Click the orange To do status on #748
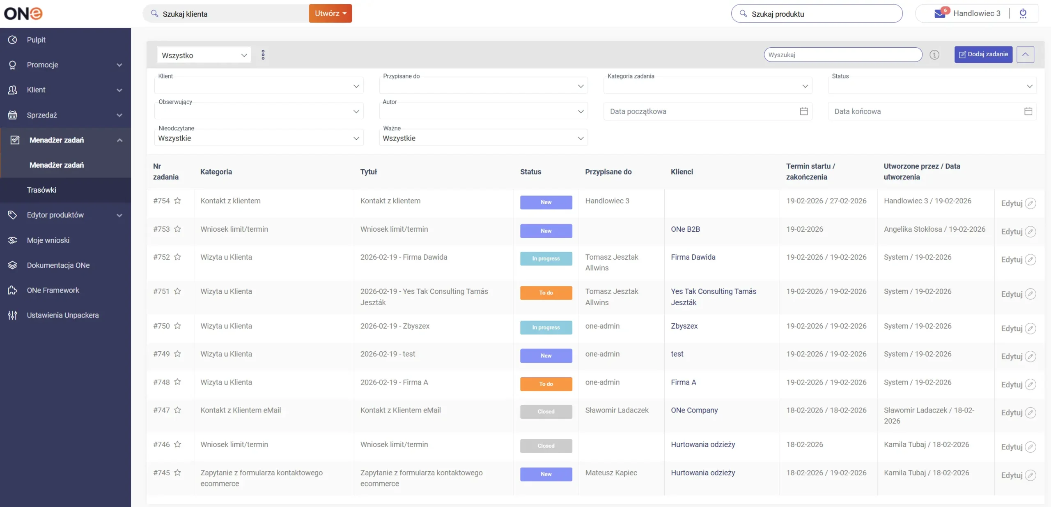The image size is (1051, 507). coord(546,384)
